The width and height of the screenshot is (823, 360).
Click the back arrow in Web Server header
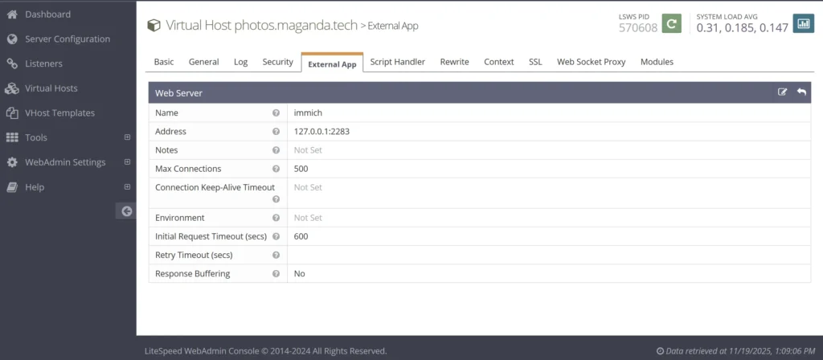click(x=801, y=92)
